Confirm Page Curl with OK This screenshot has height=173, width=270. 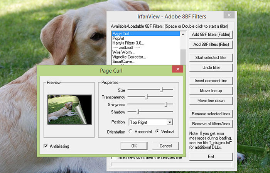tap(134, 146)
